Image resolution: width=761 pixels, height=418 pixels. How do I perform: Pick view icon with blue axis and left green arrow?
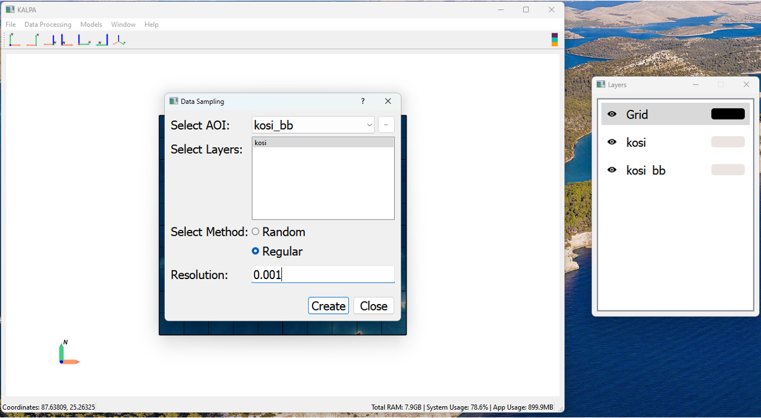click(x=102, y=40)
